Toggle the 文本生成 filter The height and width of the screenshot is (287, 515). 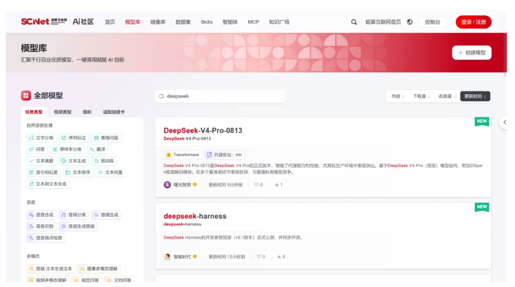pos(74,161)
